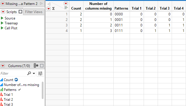This screenshot has width=186, height=106.
Task: Select the Count column header
Action: (x=76, y=8)
